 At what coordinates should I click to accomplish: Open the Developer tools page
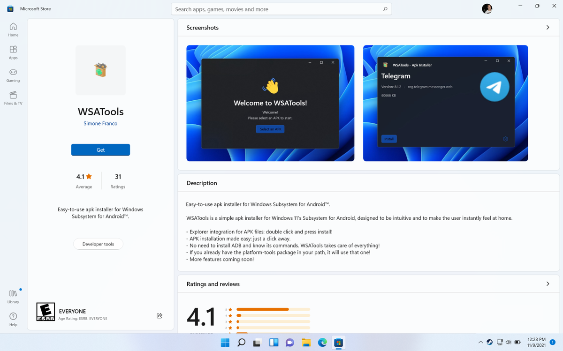(98, 244)
